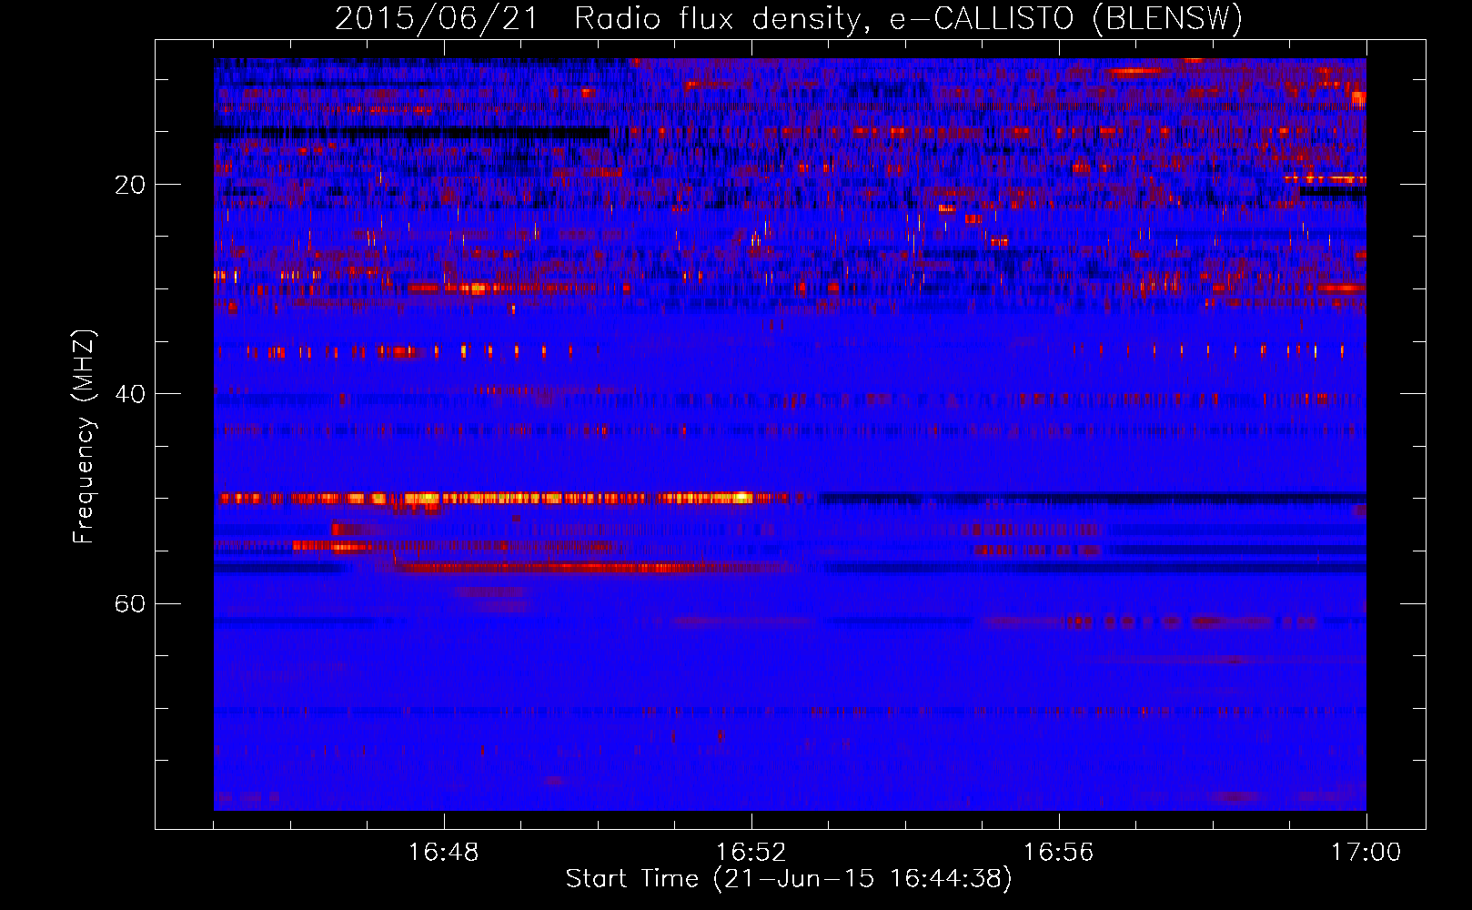Click the 16:52 time tick label
This screenshot has height=910, width=1472.
coord(751,853)
